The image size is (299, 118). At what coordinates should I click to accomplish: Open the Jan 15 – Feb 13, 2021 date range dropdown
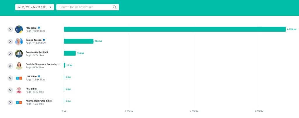34,7
